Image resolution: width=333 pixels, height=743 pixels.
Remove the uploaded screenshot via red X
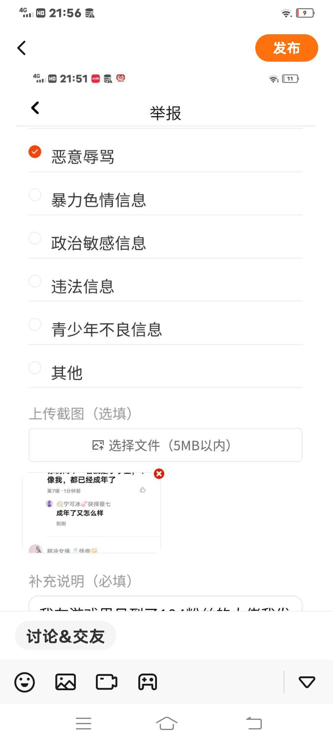159,474
